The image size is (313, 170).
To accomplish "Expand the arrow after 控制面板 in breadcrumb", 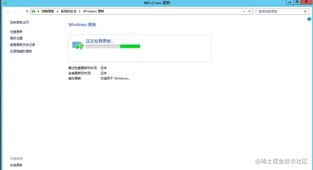I will coord(58,11).
